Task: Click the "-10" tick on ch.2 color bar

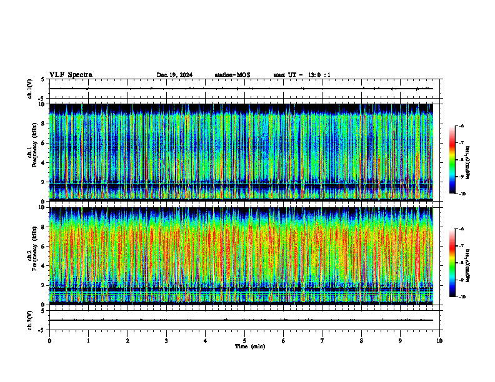Action: 462,297
